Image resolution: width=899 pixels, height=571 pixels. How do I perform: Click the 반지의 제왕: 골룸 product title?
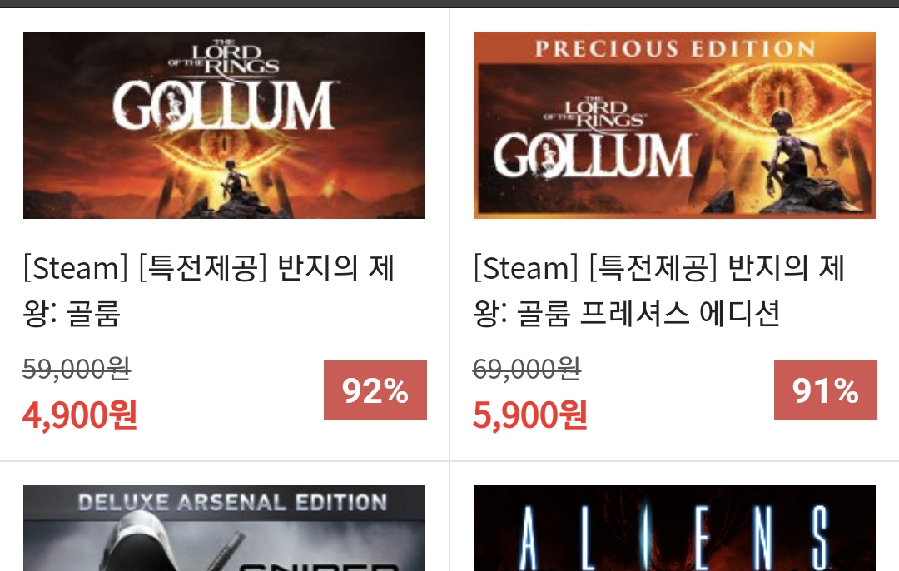tap(209, 290)
